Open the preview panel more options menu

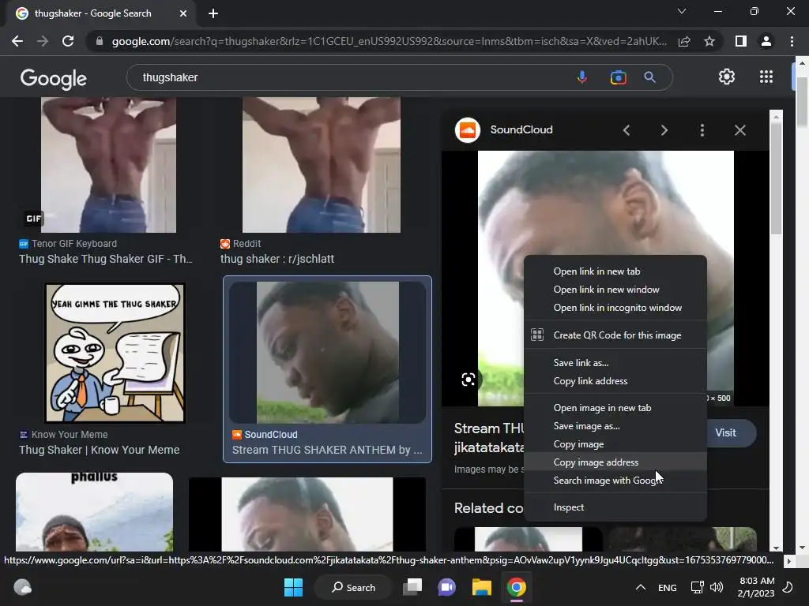[x=702, y=130]
